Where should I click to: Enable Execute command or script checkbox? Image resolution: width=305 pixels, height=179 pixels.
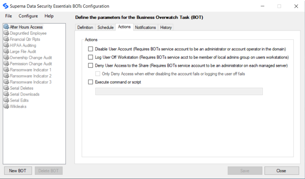(x=91, y=82)
